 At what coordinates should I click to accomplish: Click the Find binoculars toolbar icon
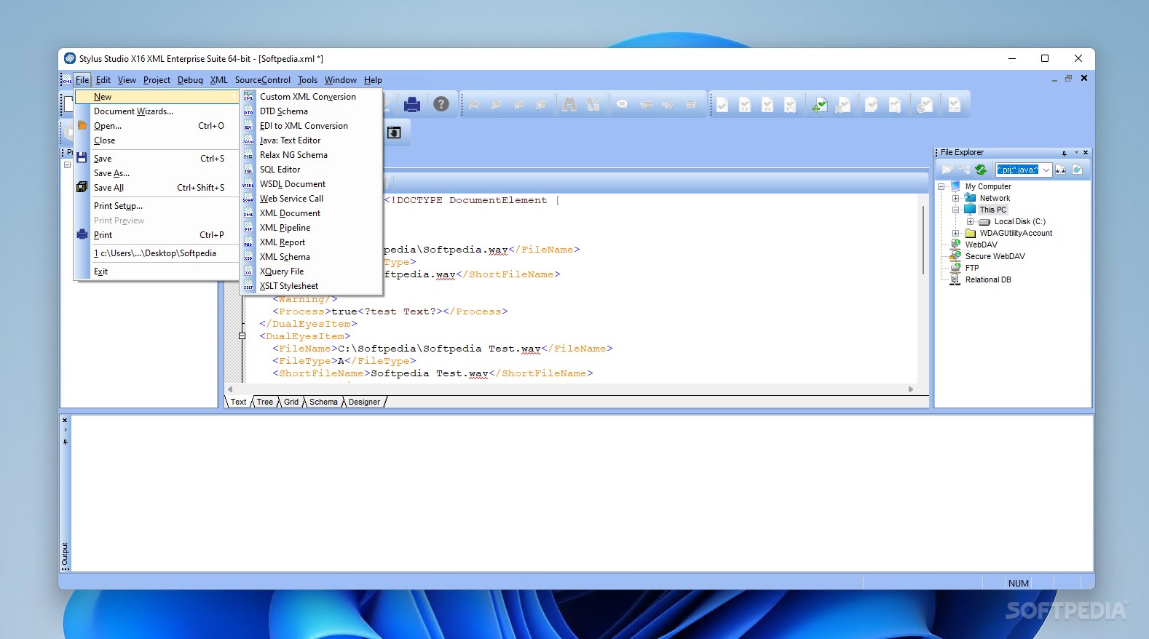coord(569,105)
